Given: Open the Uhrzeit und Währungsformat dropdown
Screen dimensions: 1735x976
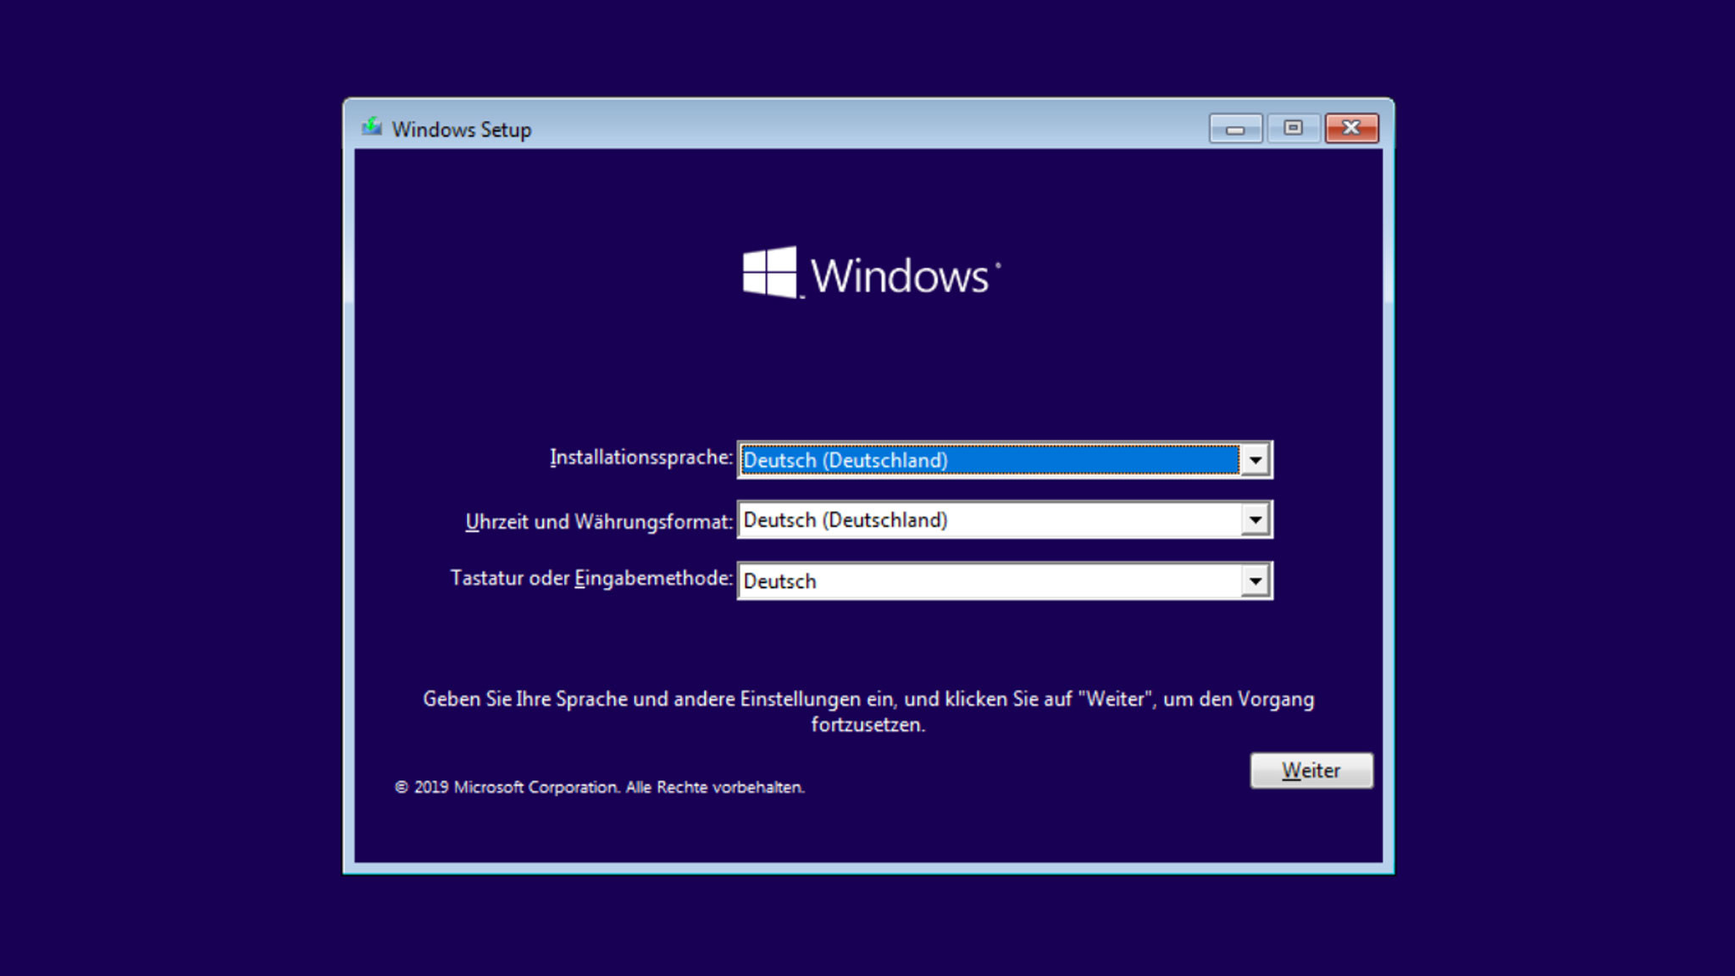Looking at the screenshot, I should click(x=1256, y=519).
